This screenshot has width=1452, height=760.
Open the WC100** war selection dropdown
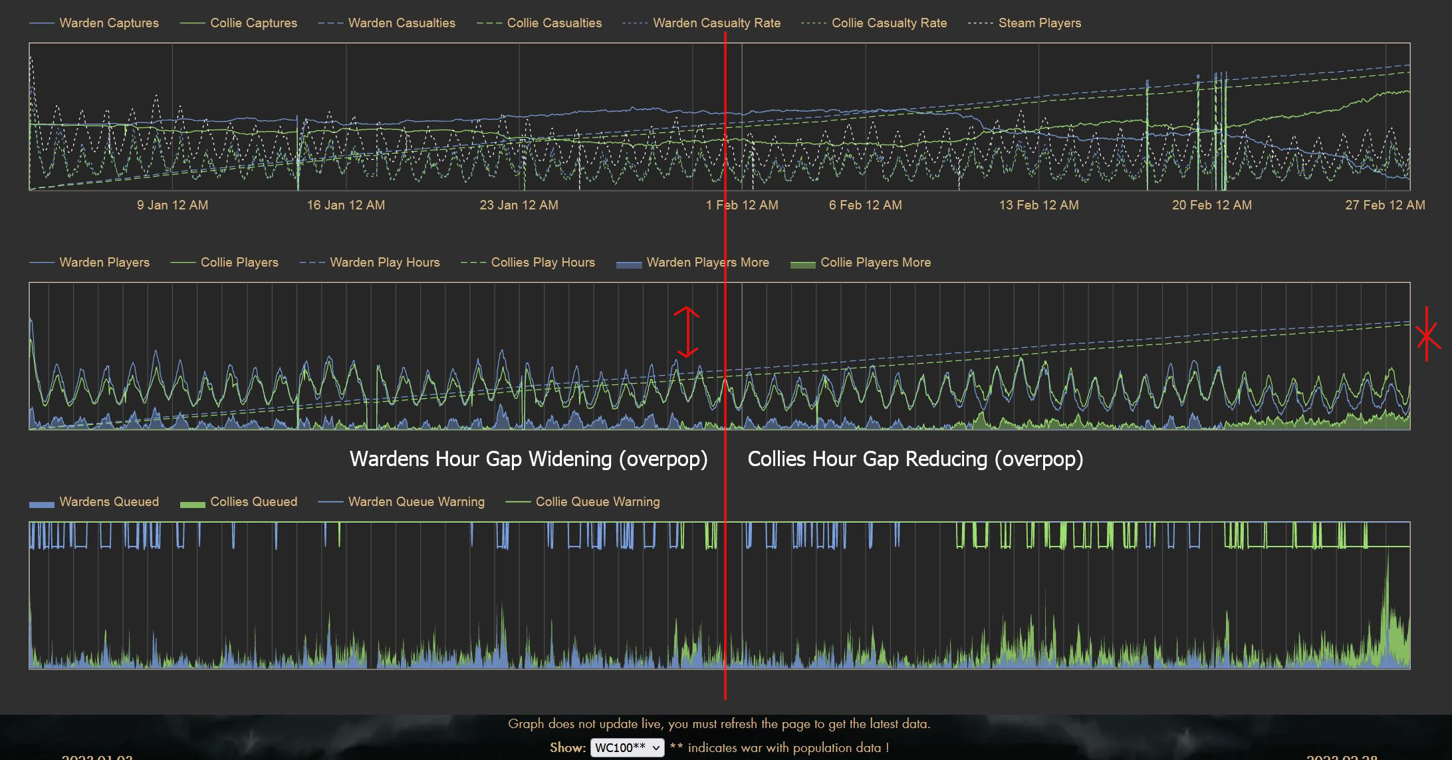pyautogui.click(x=627, y=747)
